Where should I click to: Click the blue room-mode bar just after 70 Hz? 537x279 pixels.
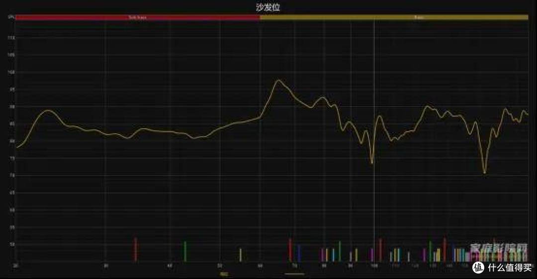[x=299, y=253]
